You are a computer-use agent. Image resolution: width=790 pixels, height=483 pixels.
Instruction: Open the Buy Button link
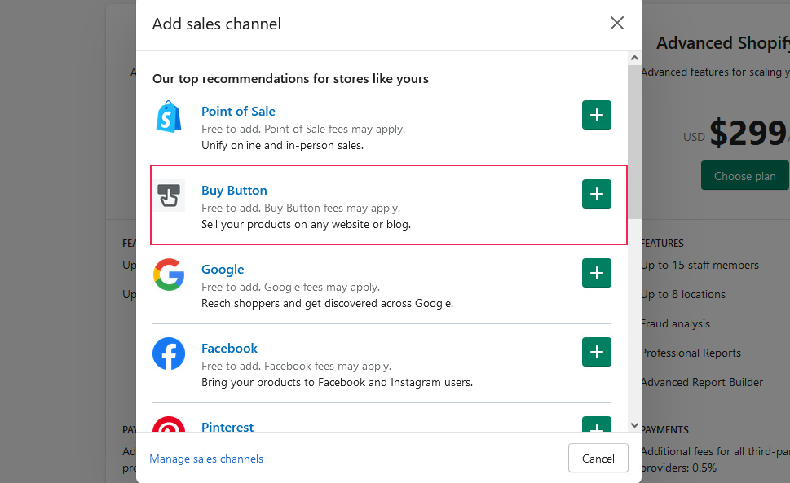pyautogui.click(x=234, y=190)
